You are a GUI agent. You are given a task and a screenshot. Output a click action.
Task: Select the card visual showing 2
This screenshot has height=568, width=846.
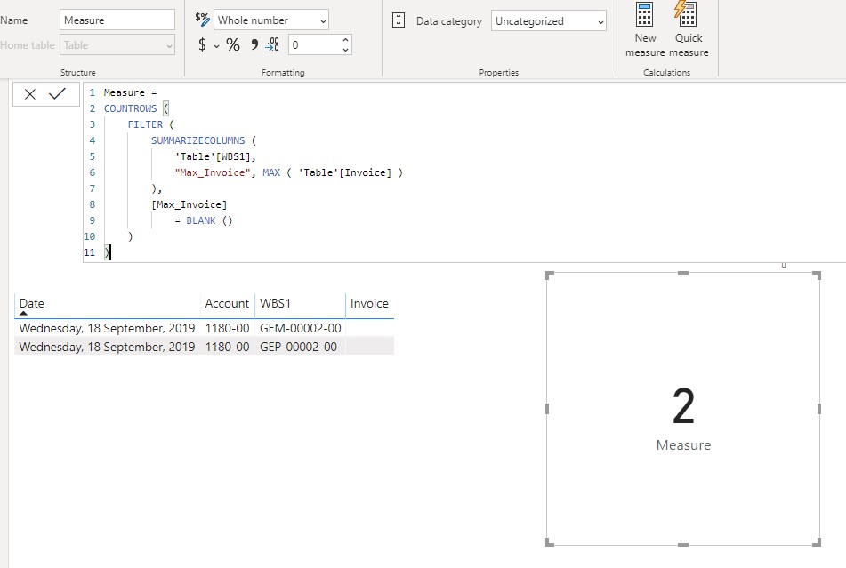683,409
